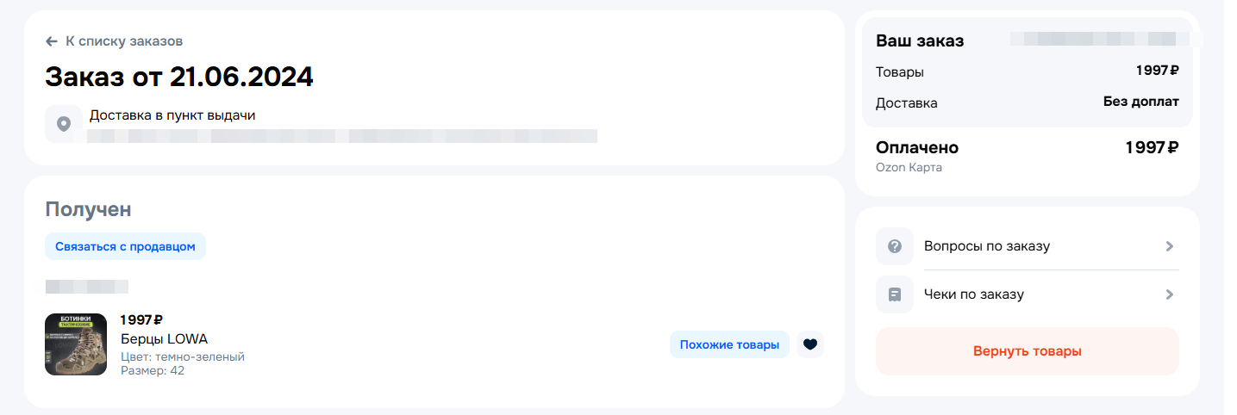The image size is (1237, 415).
Task: Toggle the heart favorite icon for Берцы LOWA
Action: pos(809,344)
